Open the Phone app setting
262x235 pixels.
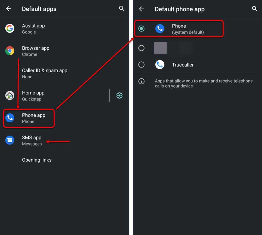[64, 118]
